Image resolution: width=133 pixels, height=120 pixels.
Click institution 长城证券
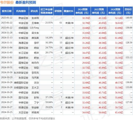pos(23,38)
